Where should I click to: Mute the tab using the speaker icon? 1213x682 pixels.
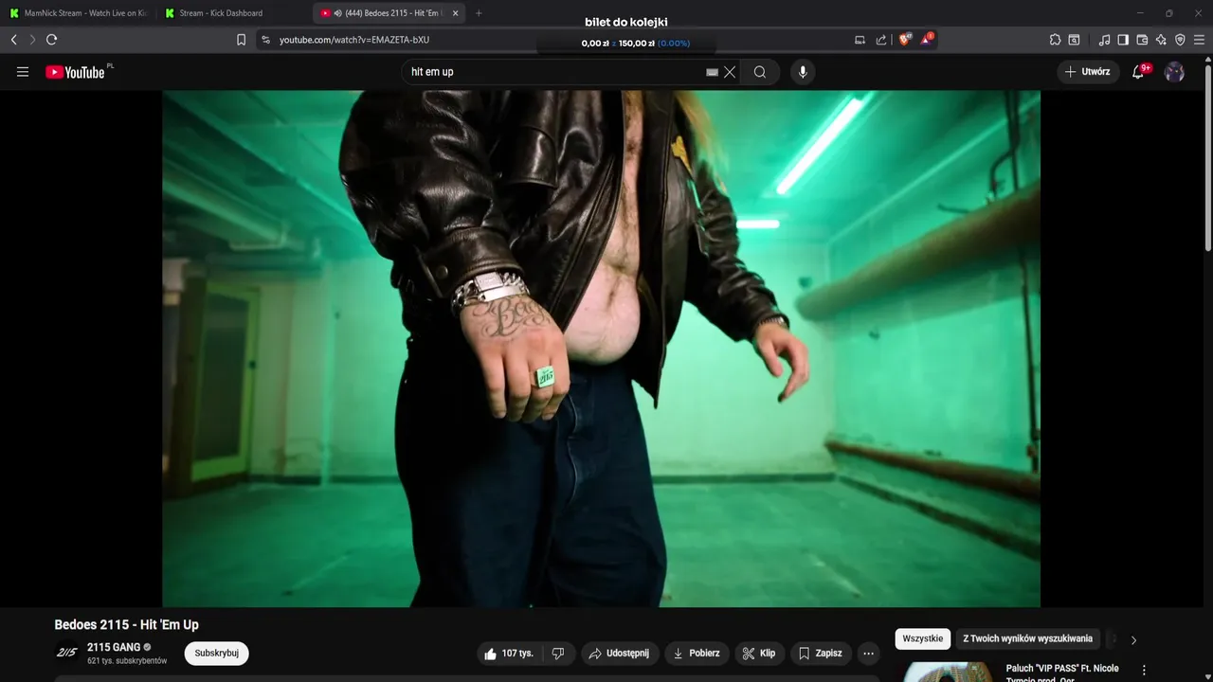(337, 13)
